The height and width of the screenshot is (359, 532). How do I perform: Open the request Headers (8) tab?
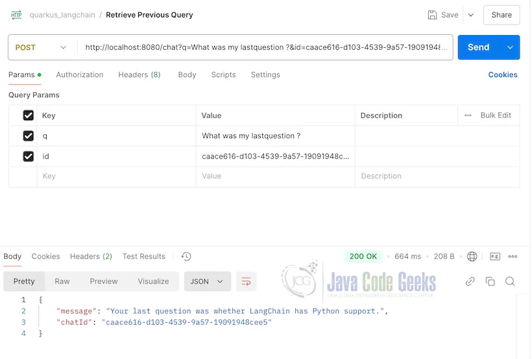(x=139, y=75)
